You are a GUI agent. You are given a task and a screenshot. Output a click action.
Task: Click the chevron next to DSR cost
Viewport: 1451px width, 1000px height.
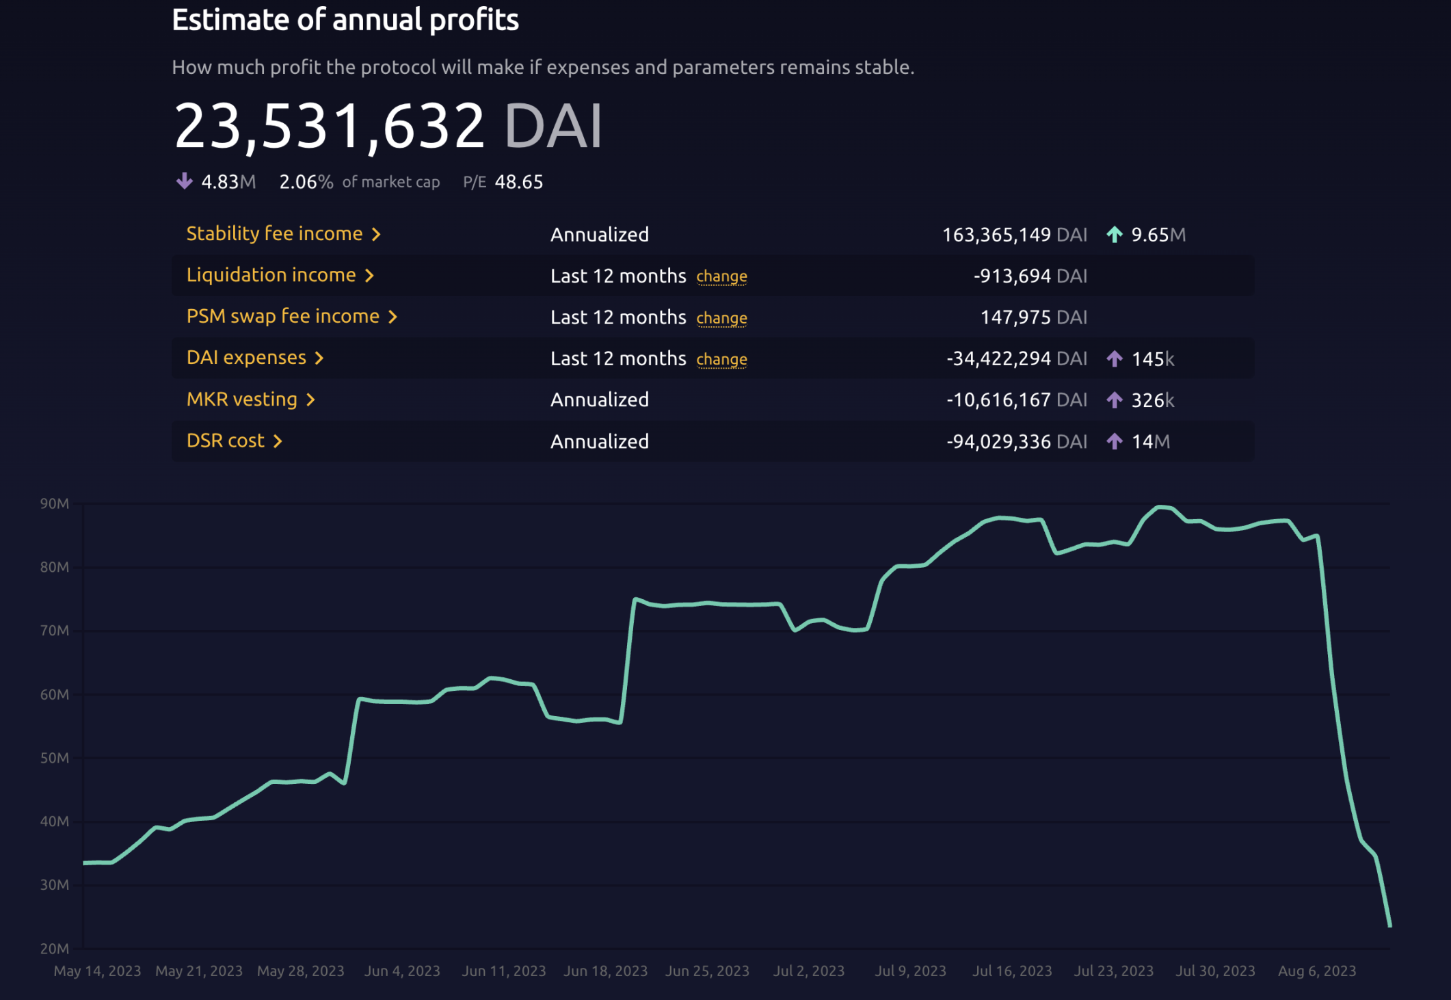point(278,441)
